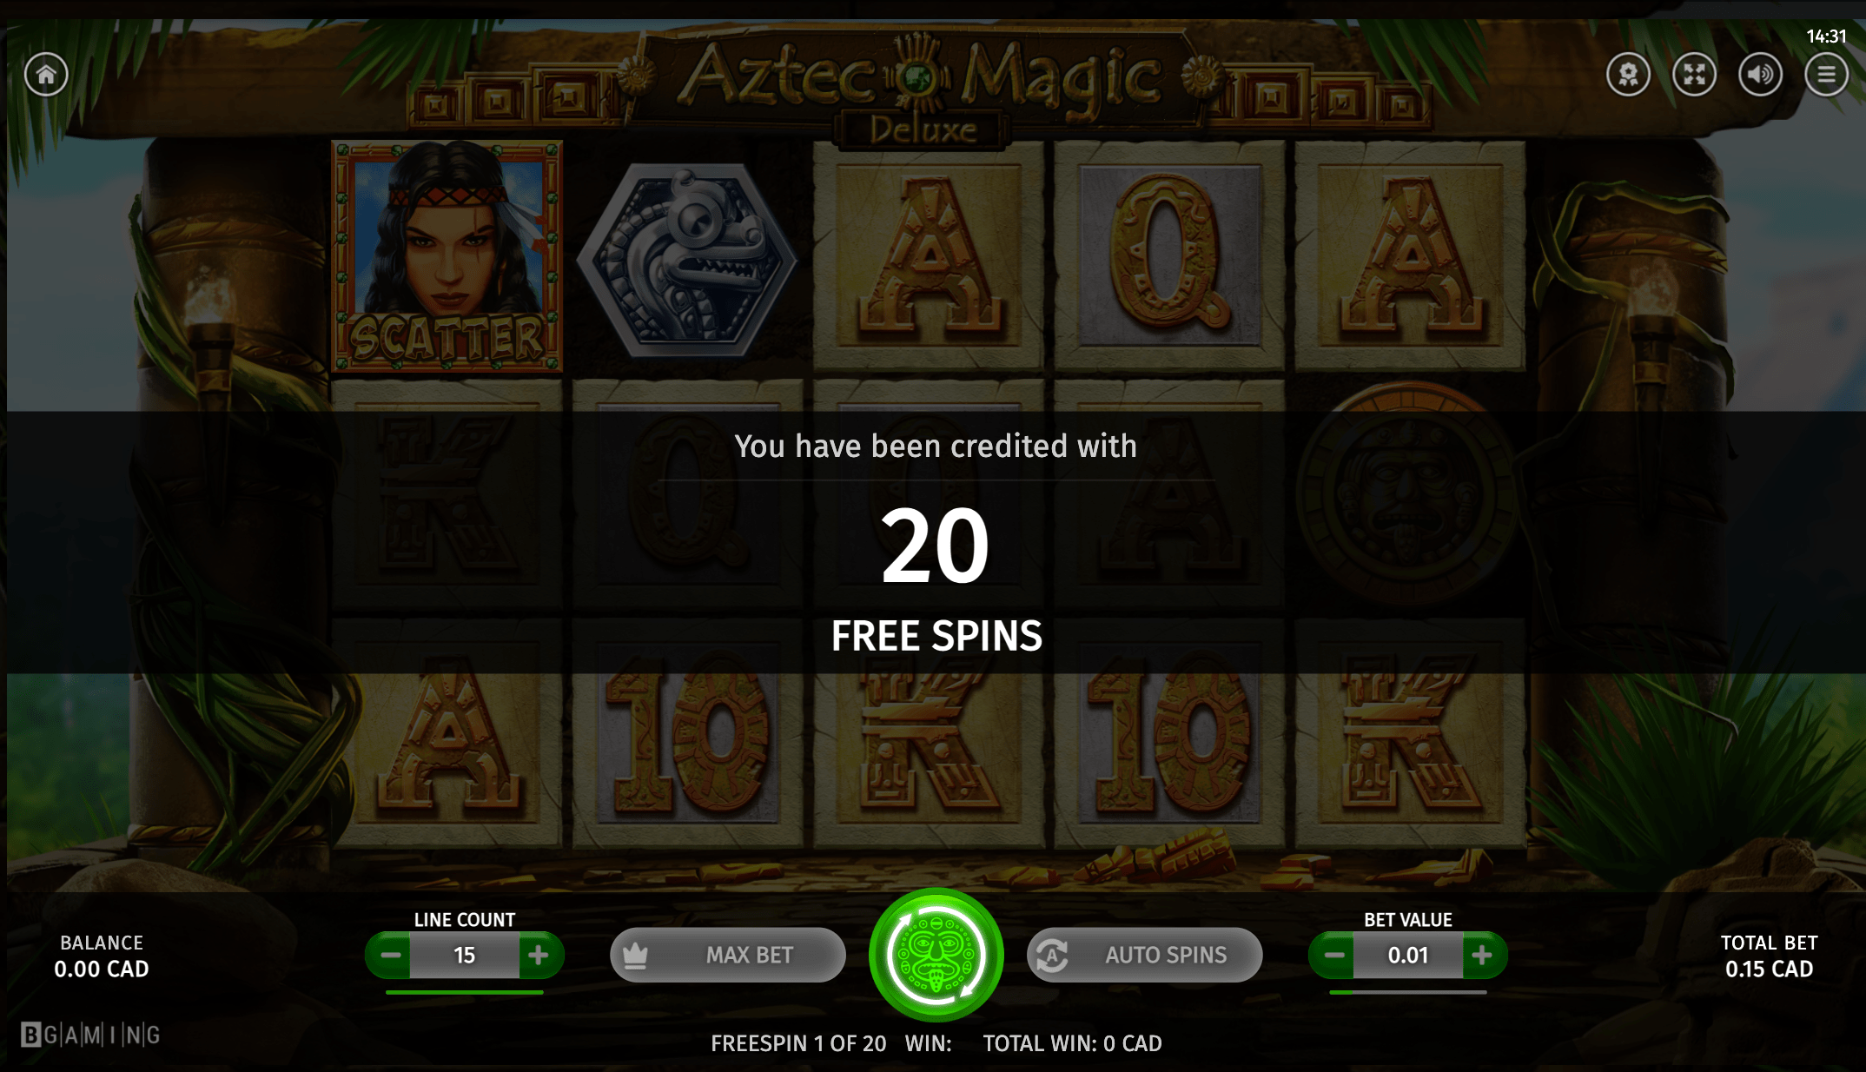
Task: Toggle fullscreen mode icon
Action: (x=1694, y=75)
